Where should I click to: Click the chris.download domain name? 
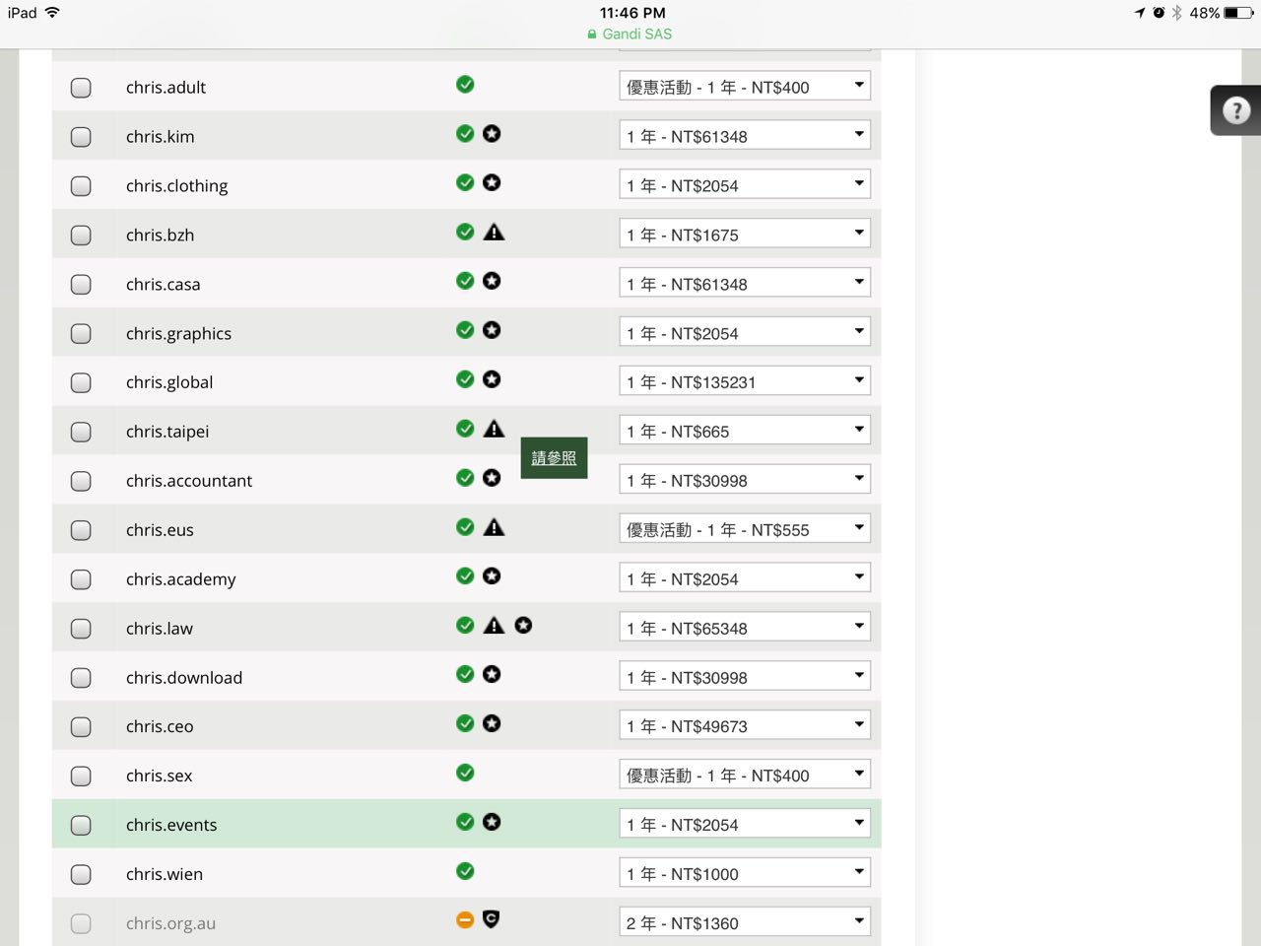[x=184, y=677]
